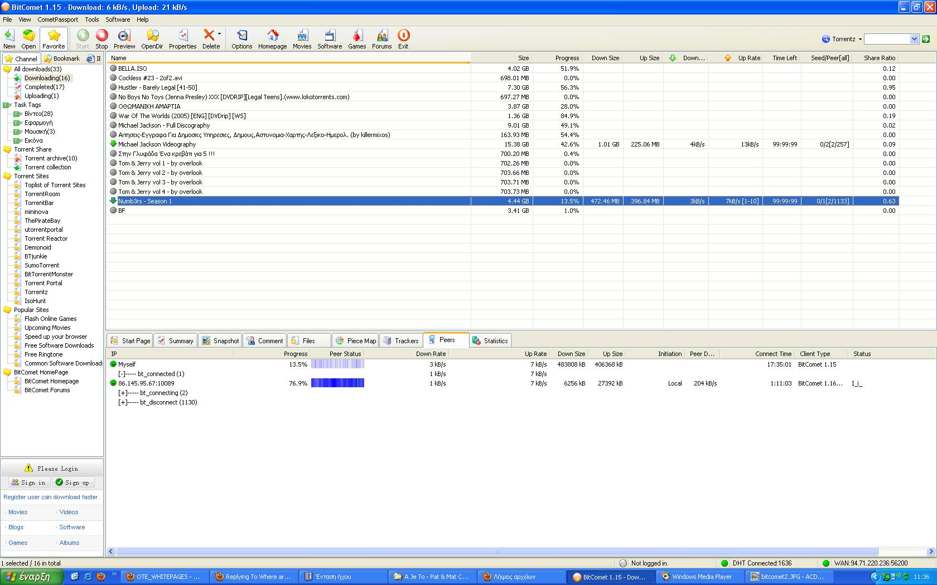
Task: Switch to the Bookmark sidebar tab
Action: click(x=62, y=58)
